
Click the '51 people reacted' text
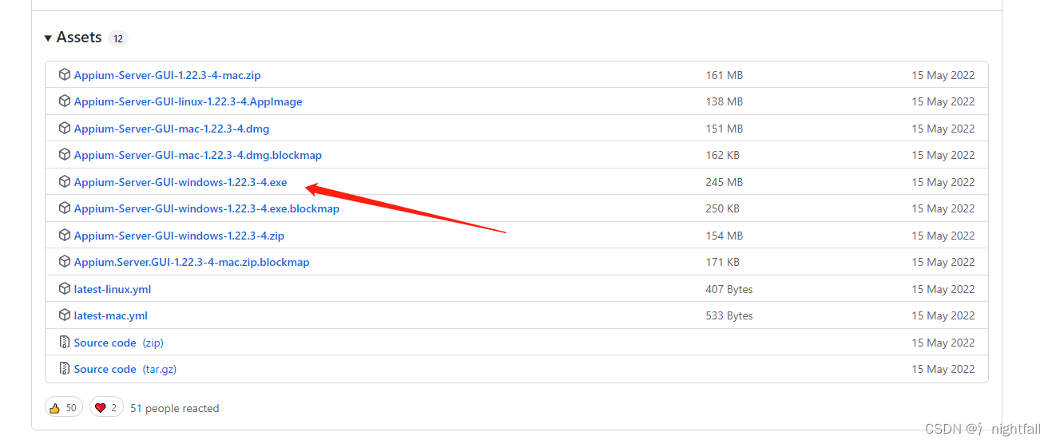pyautogui.click(x=174, y=408)
